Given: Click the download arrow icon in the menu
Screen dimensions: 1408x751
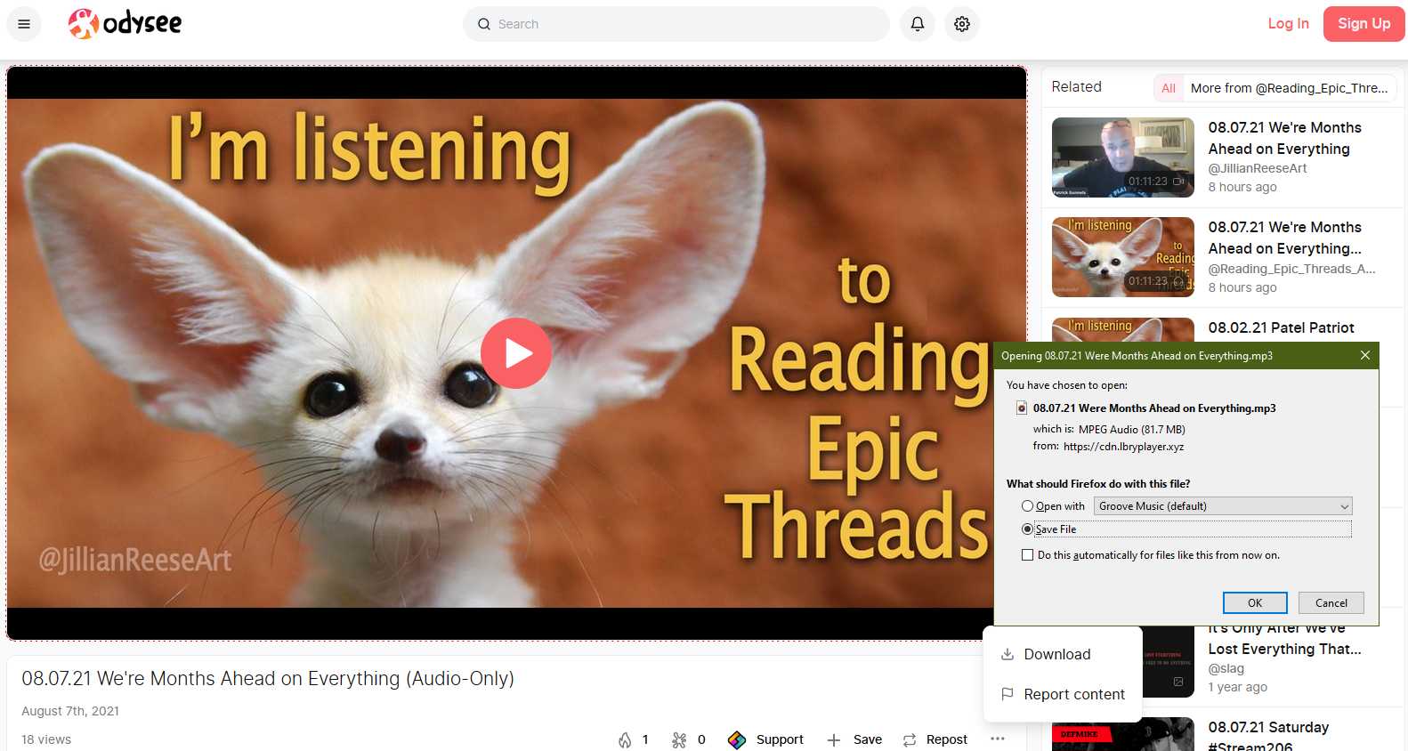Looking at the screenshot, I should coord(1007,654).
